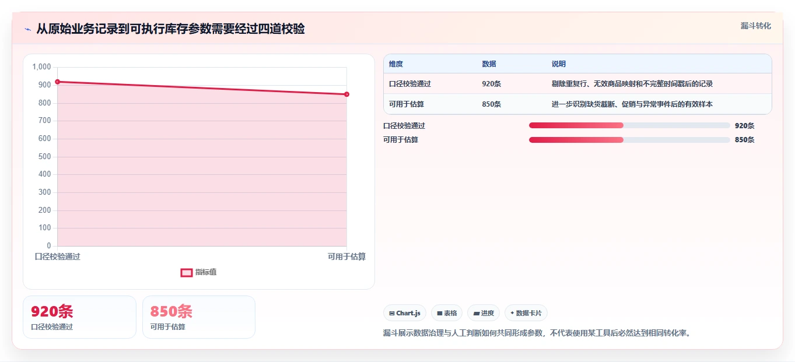Click the 可用于估算 x-axis label
This screenshot has width=795, height=362.
[346, 256]
